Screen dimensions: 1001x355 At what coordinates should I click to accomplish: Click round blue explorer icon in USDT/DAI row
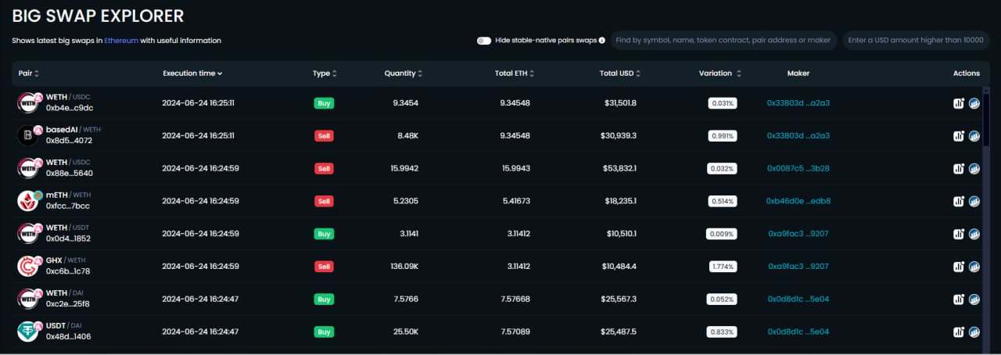point(974,332)
